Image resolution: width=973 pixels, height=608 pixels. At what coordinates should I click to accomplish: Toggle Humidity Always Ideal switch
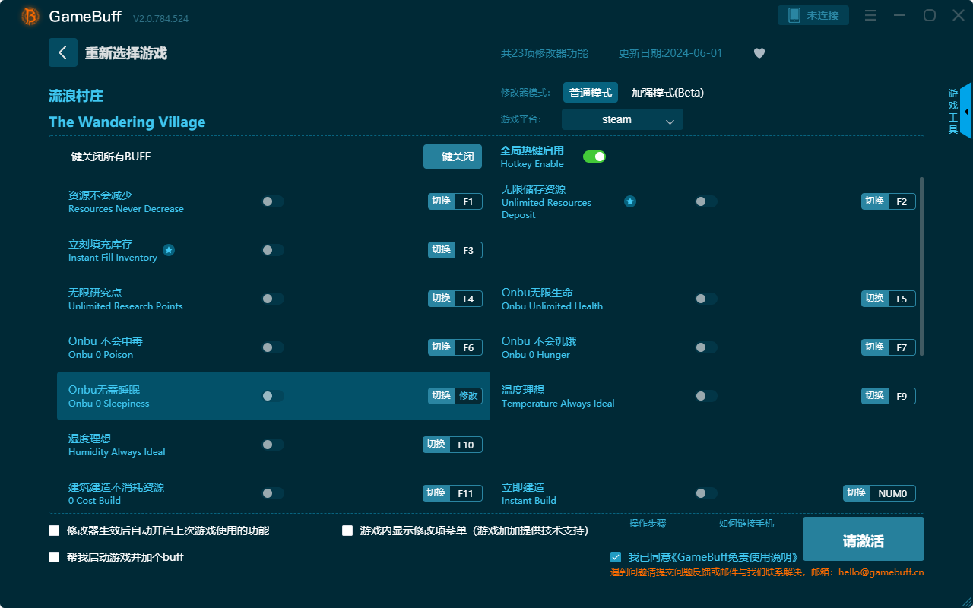coord(273,445)
